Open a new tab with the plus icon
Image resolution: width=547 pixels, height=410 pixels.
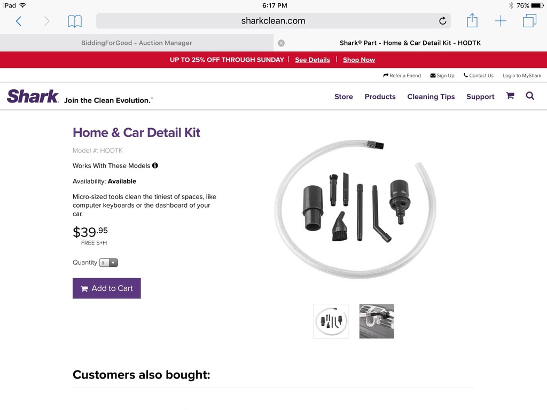coord(501,21)
